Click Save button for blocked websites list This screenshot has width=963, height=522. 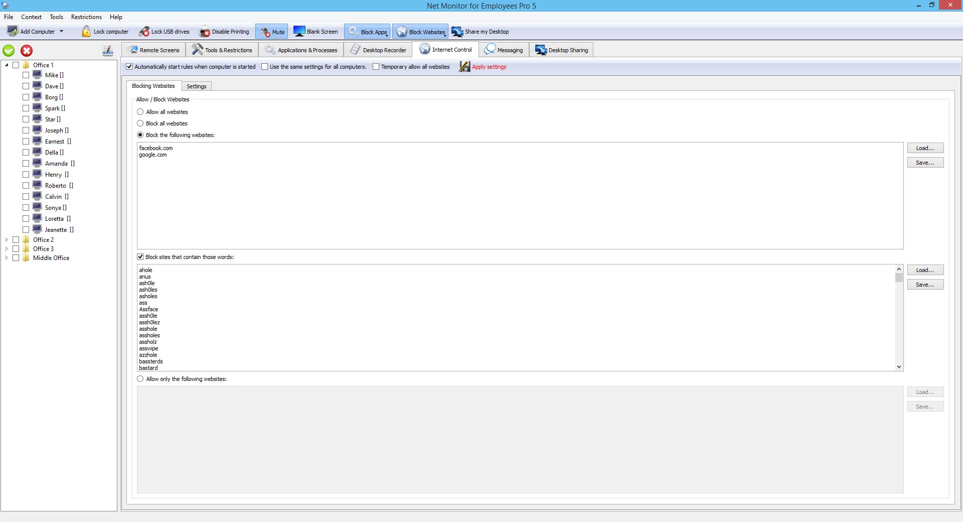[925, 162]
